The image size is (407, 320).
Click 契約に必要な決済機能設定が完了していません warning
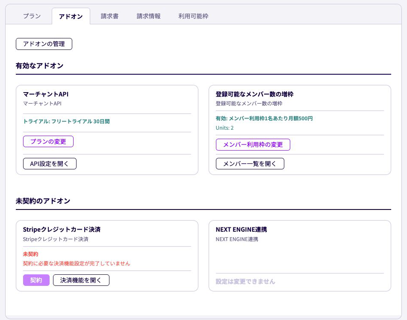click(x=76, y=263)
